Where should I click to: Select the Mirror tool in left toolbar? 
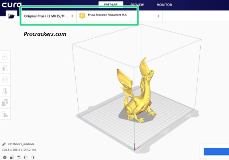5,91
